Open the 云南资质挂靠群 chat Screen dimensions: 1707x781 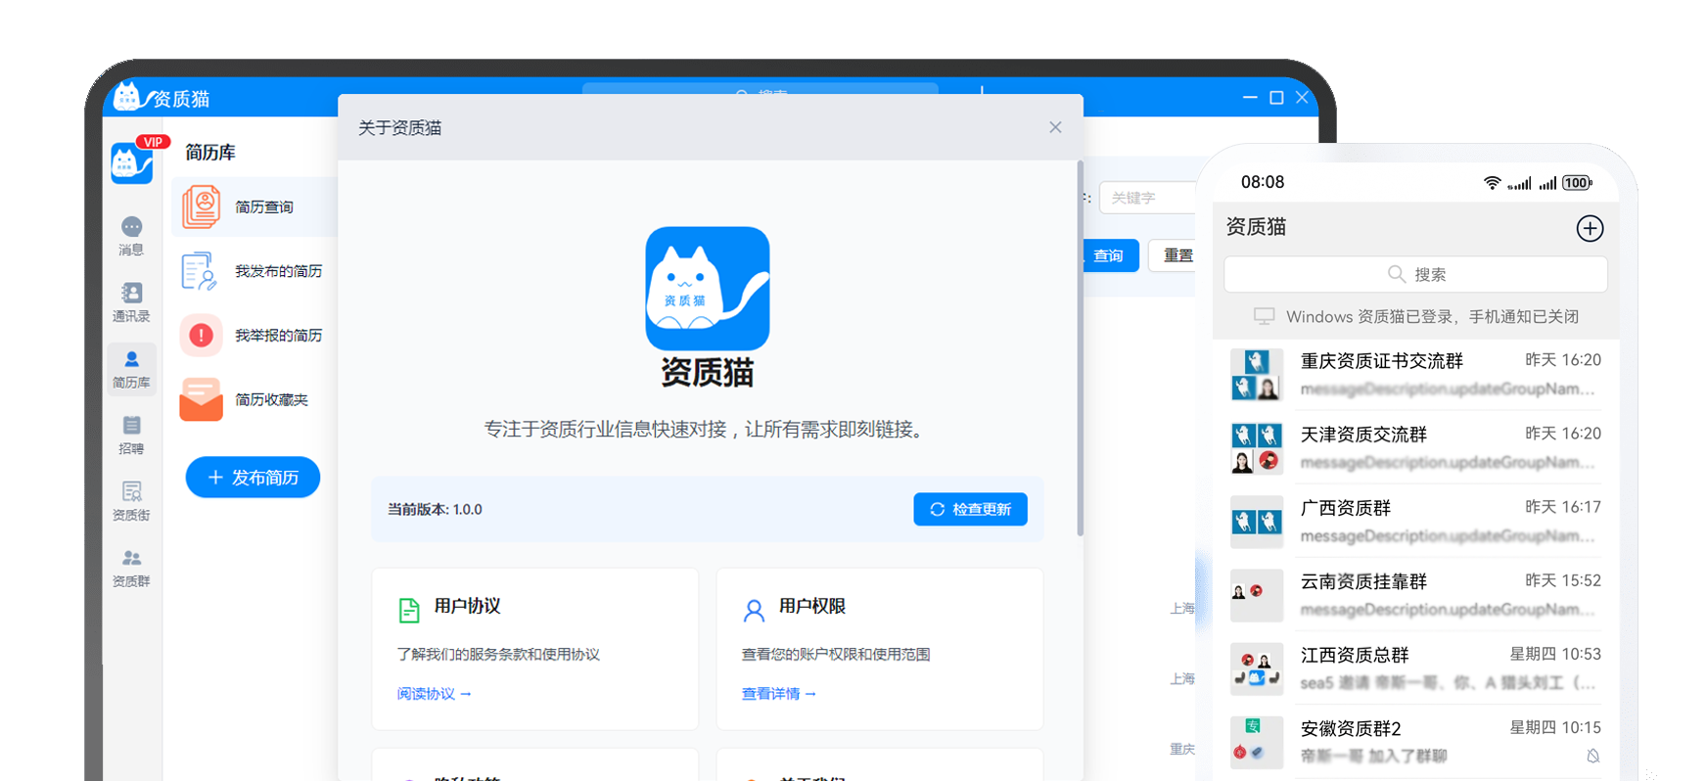(x=1416, y=595)
